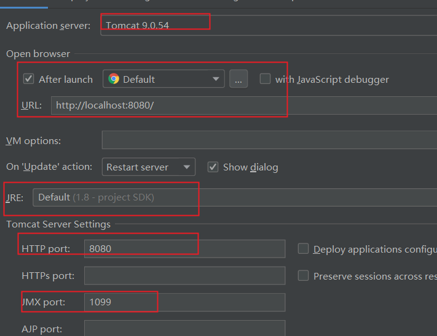437x336 pixels.
Task: Open the Restart server dropdown for Update action
Action: click(149, 167)
